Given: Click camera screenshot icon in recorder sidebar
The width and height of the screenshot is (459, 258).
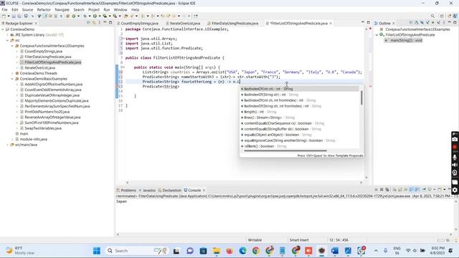Looking at the screenshot, I should click(455, 139).
